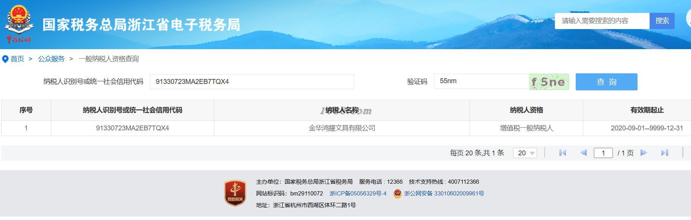Click 服务电话 : 12366 footer text

[x=381, y=182]
